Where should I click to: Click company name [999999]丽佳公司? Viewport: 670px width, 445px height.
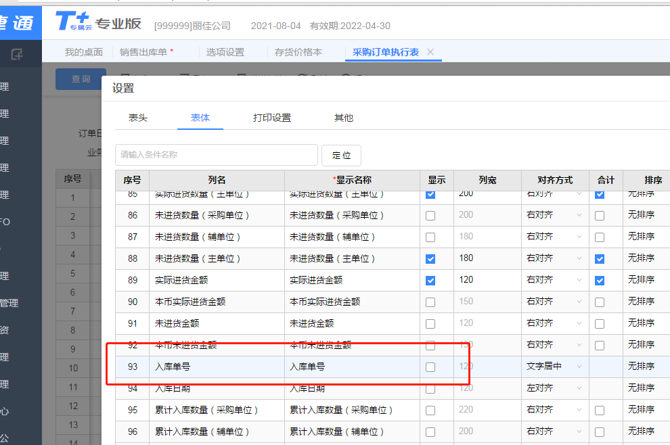pos(192,26)
